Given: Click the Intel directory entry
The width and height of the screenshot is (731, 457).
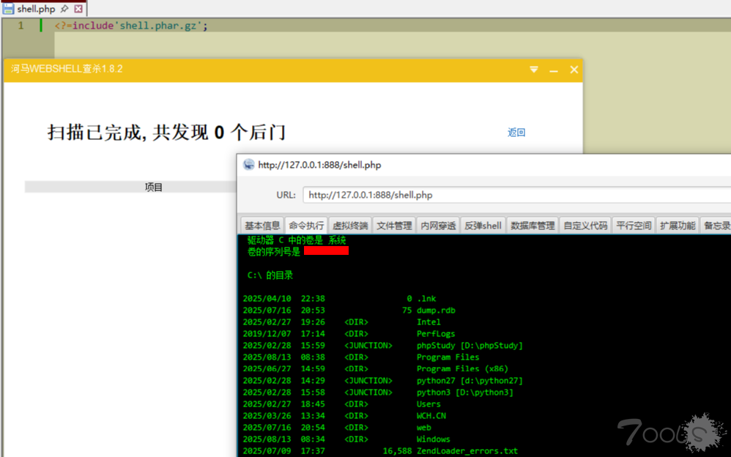Looking at the screenshot, I should pos(428,322).
